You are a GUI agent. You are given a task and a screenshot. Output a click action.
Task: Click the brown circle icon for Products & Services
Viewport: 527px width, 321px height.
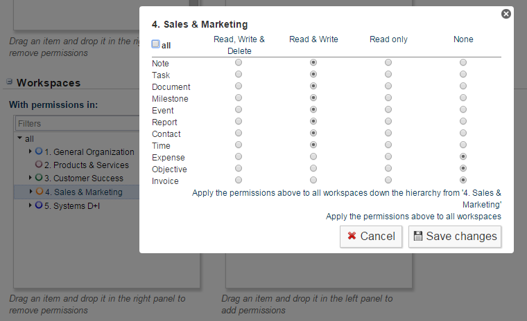click(x=39, y=165)
